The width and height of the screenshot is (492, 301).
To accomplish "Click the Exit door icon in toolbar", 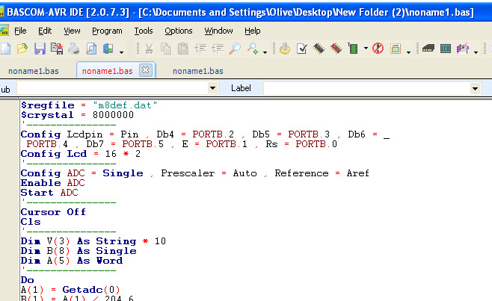I will point(108,49).
